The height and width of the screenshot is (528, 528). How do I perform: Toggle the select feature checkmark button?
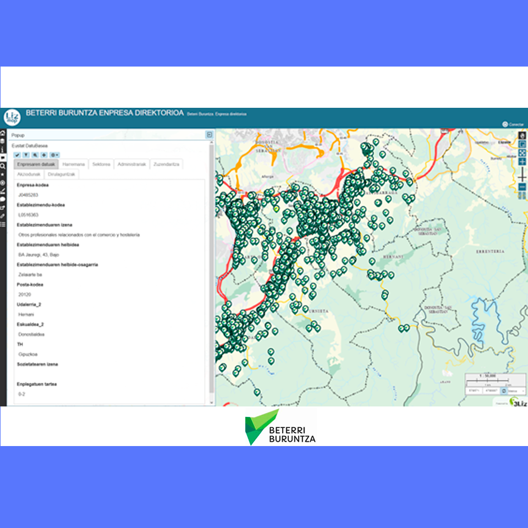[18, 155]
